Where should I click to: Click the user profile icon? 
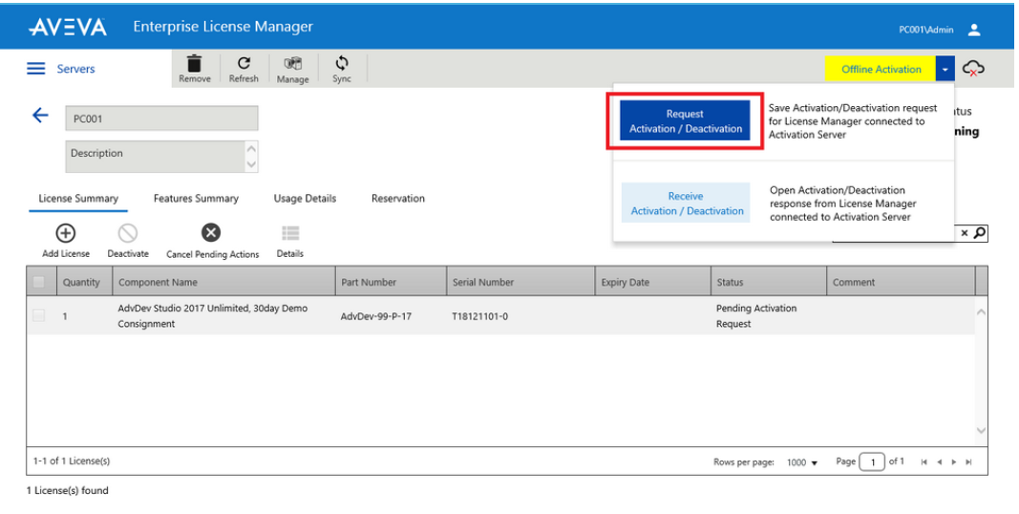974,30
